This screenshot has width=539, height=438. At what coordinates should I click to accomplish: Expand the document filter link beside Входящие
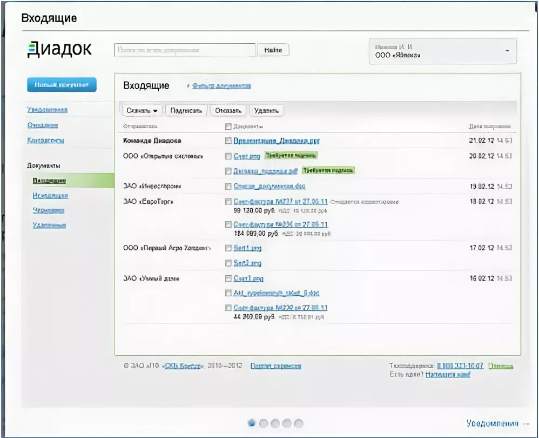221,85
